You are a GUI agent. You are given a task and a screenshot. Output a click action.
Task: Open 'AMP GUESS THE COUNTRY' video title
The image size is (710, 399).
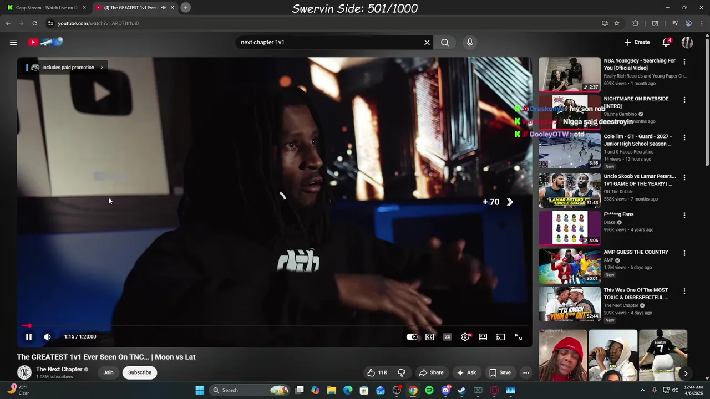(x=636, y=252)
